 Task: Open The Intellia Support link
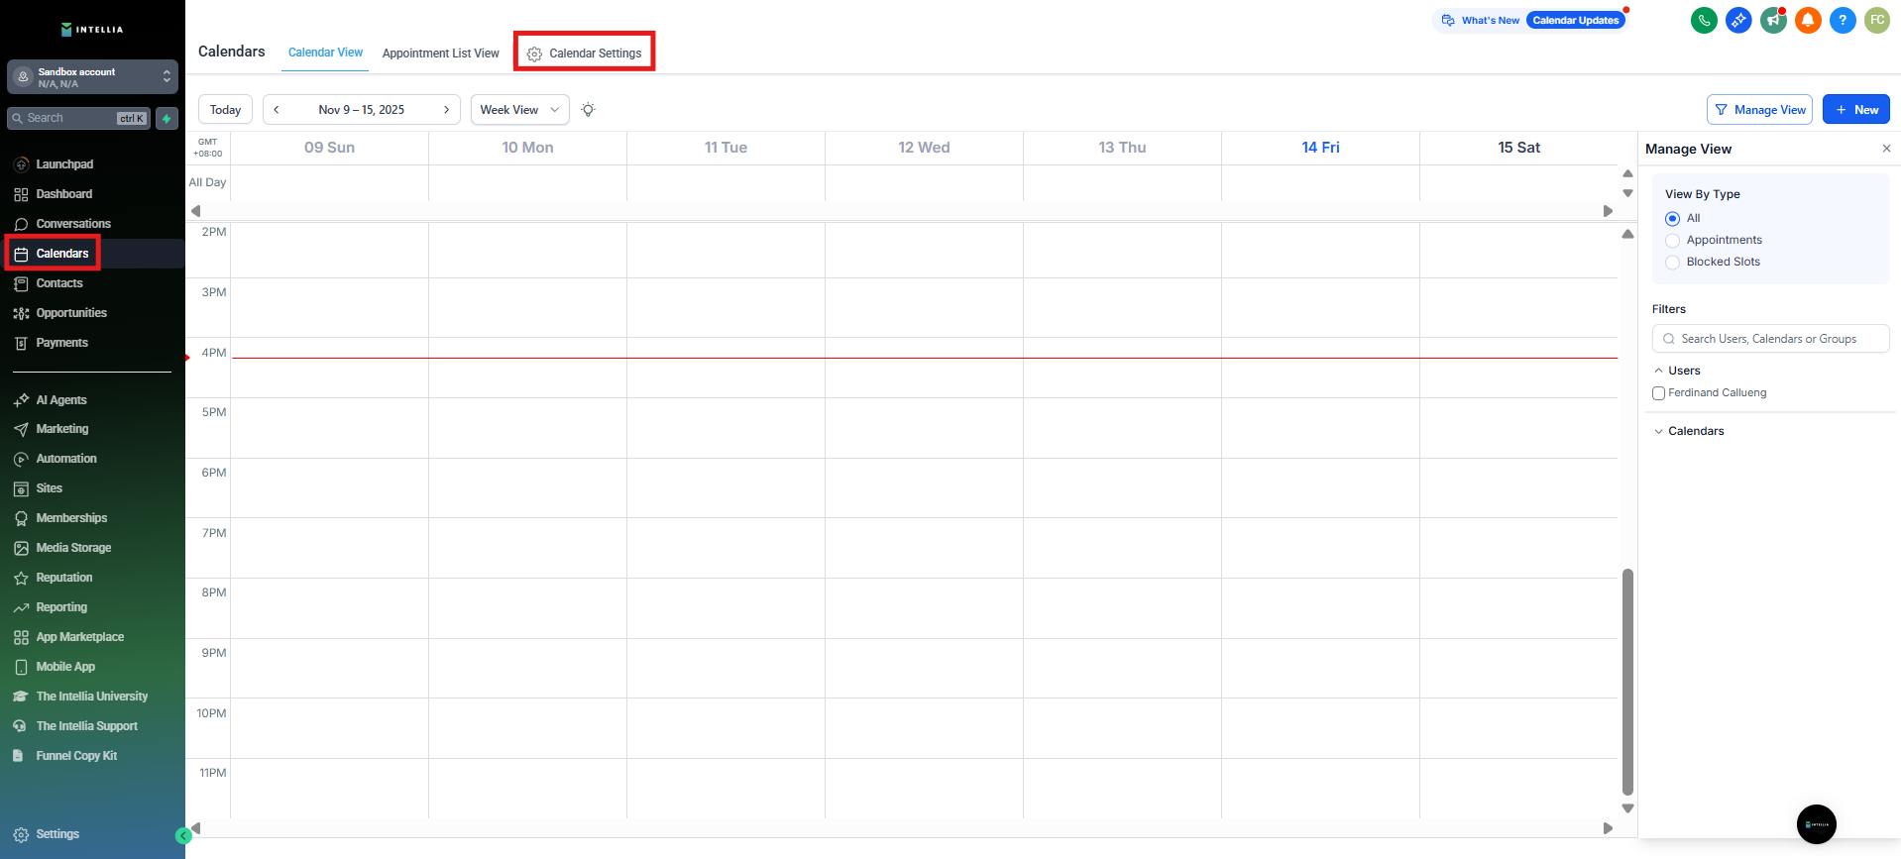pyautogui.click(x=87, y=726)
